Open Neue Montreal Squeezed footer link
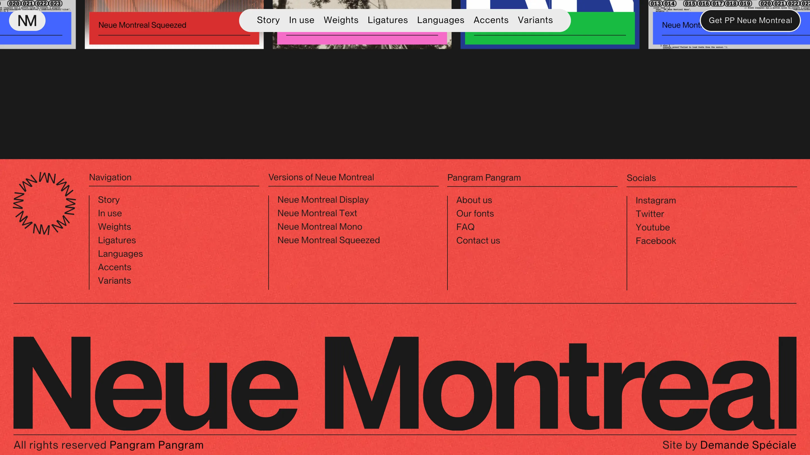810x455 pixels. [x=328, y=240]
